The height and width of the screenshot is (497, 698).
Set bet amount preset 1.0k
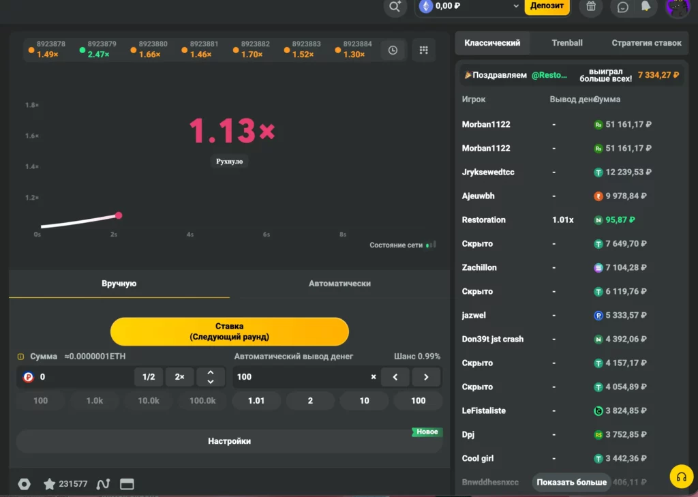tap(94, 400)
